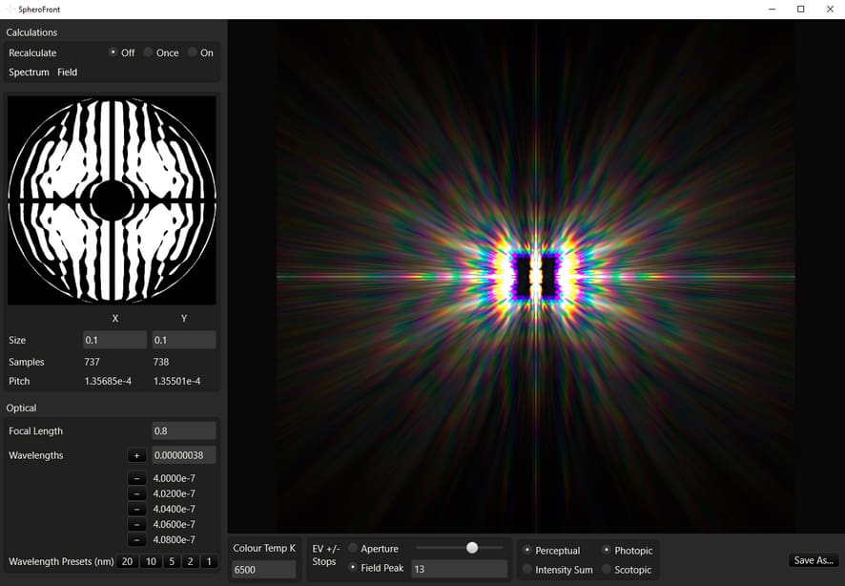Set Recalculate to Once
This screenshot has height=586, width=845.
point(149,52)
